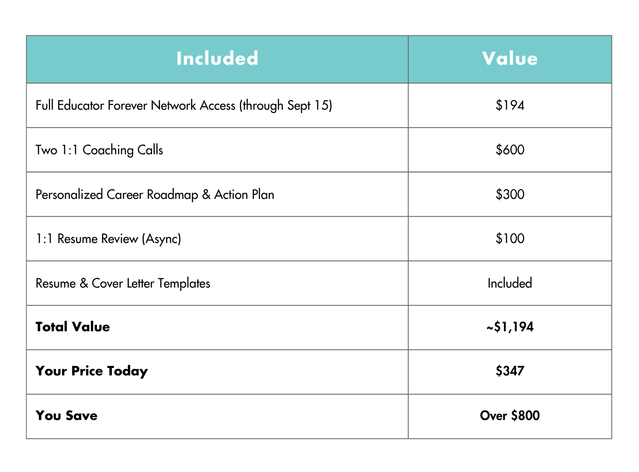Screen dimensions: 639x472
Task: Click the ~$1,194 total amount
Action: coord(510,327)
